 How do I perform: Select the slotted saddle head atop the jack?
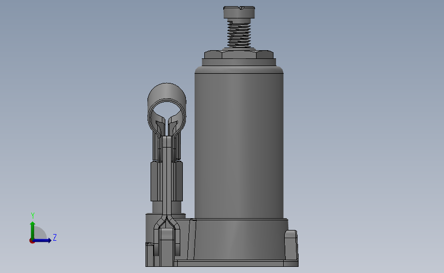tap(239, 13)
